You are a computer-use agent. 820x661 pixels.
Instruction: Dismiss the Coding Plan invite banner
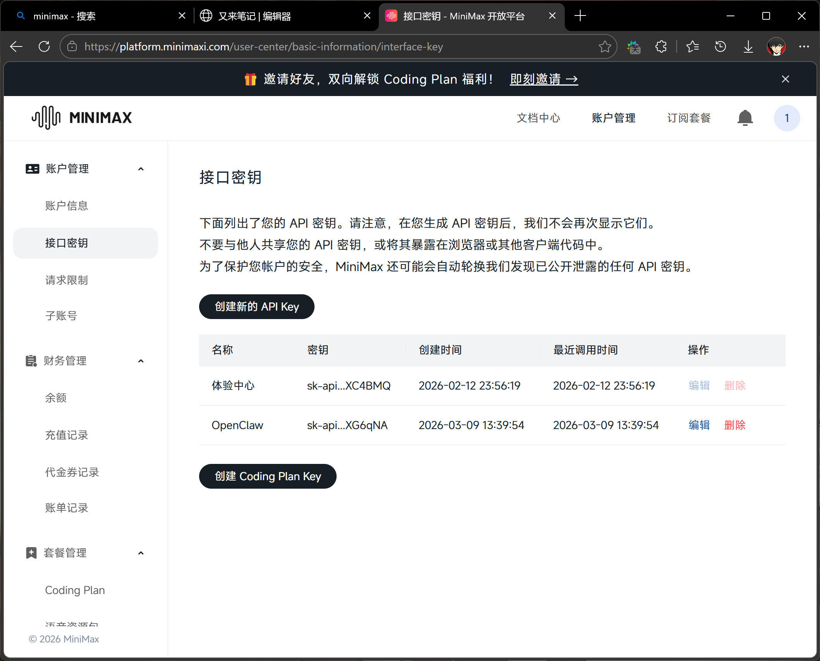786,79
